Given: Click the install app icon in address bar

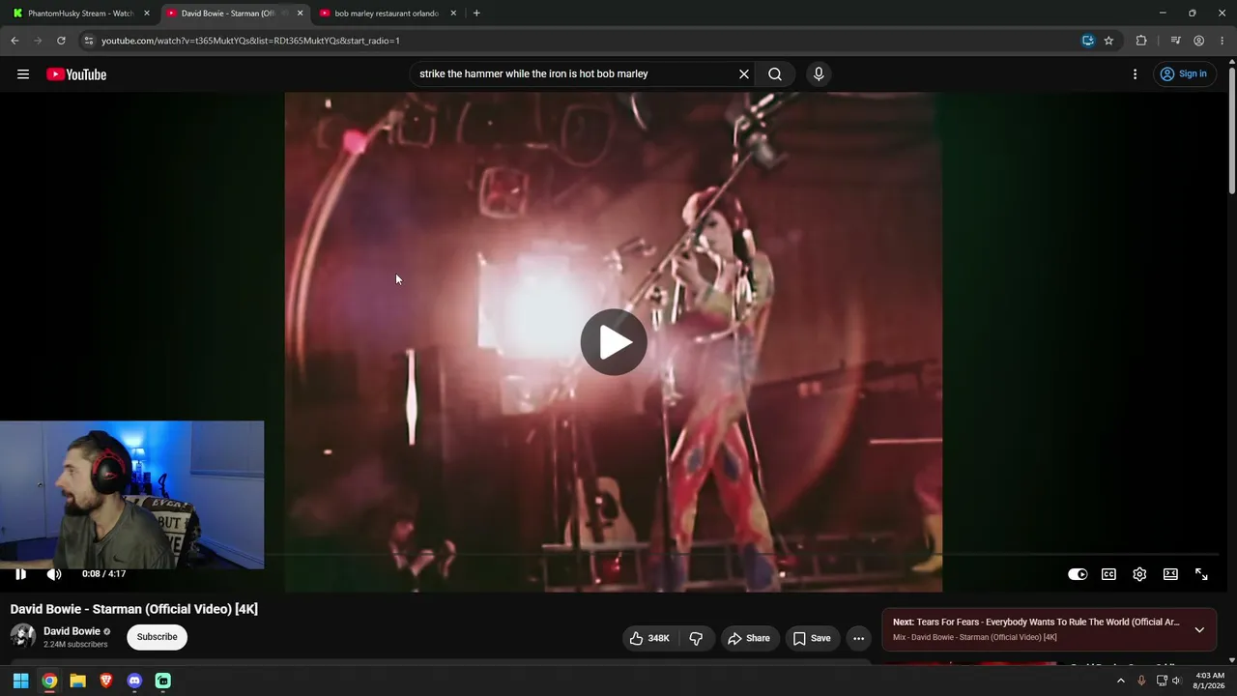Looking at the screenshot, I should coord(1088,41).
